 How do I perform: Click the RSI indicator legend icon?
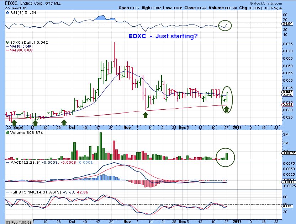[7, 13]
